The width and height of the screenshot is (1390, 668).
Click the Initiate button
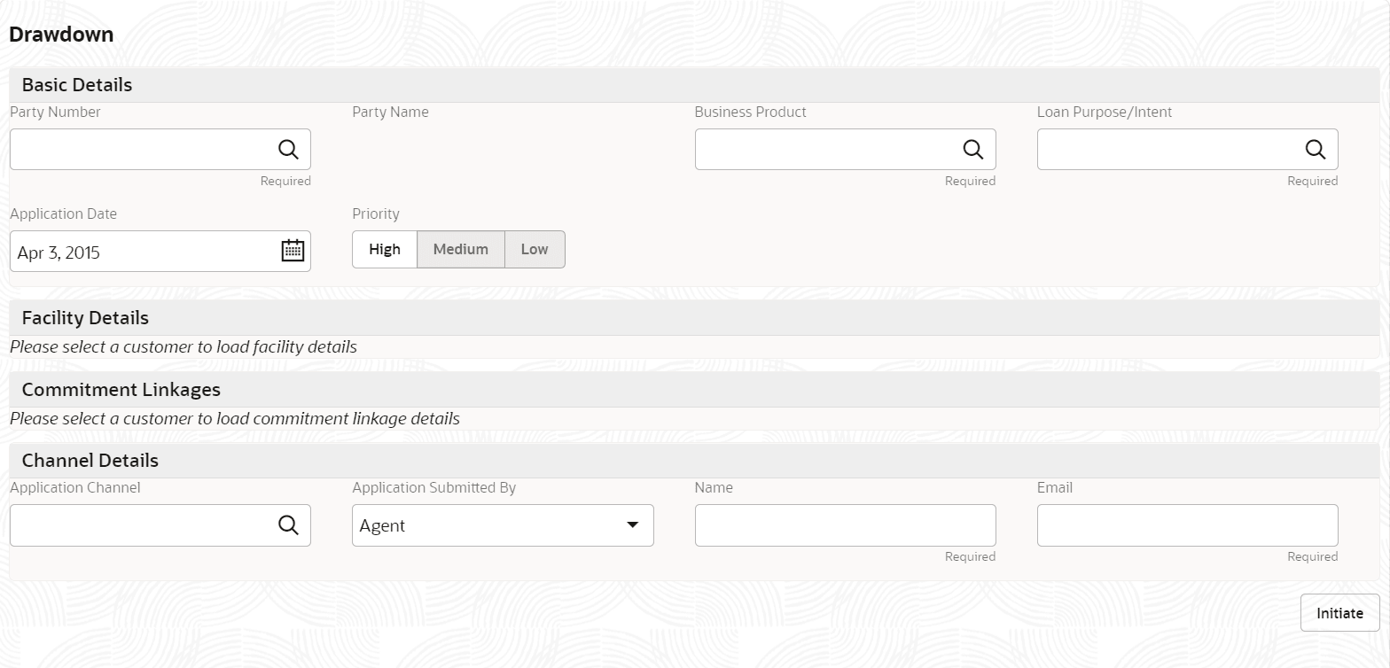coord(1339,613)
